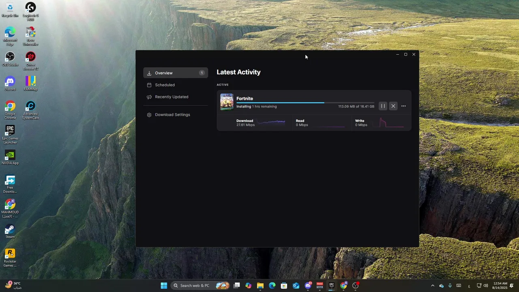
Task: Select the Google Chrome desktop shortcut
Action: point(10,110)
